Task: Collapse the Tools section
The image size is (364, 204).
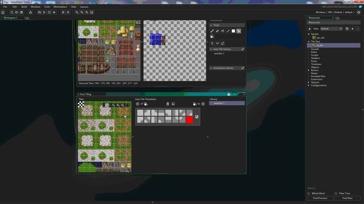Action: tap(211, 25)
